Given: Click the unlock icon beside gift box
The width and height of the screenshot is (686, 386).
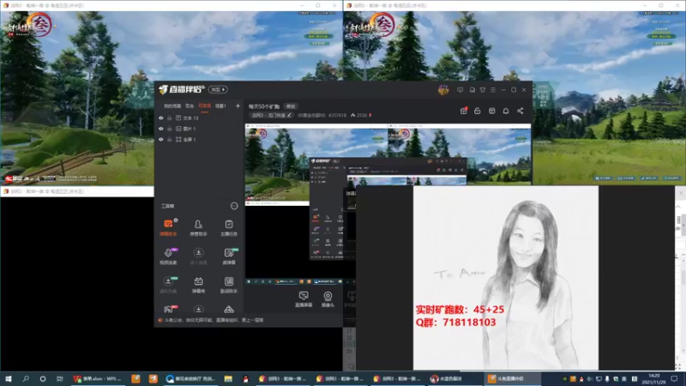Looking at the screenshot, I should [478, 112].
